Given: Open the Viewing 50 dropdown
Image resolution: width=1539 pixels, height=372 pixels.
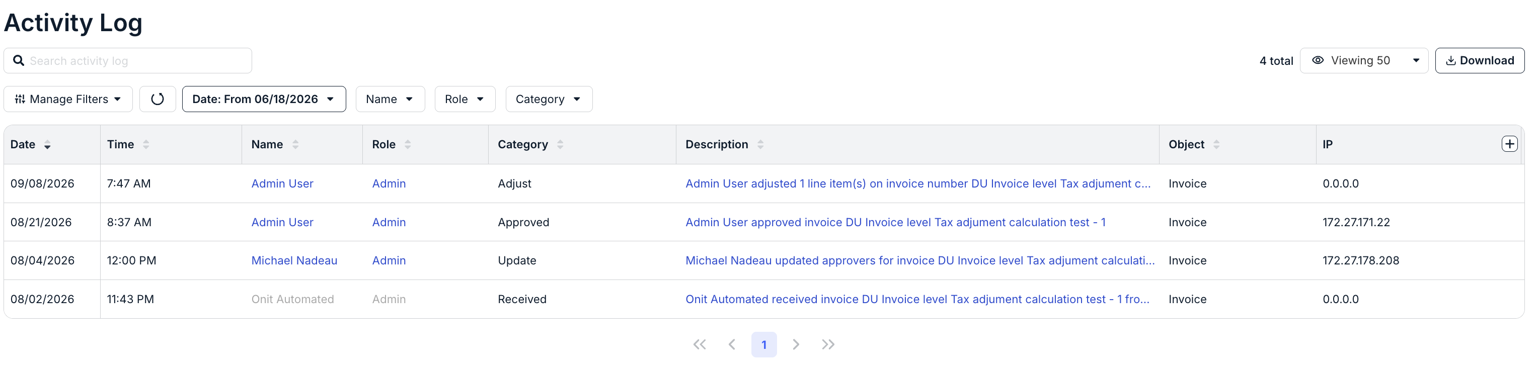Looking at the screenshot, I should [1363, 61].
